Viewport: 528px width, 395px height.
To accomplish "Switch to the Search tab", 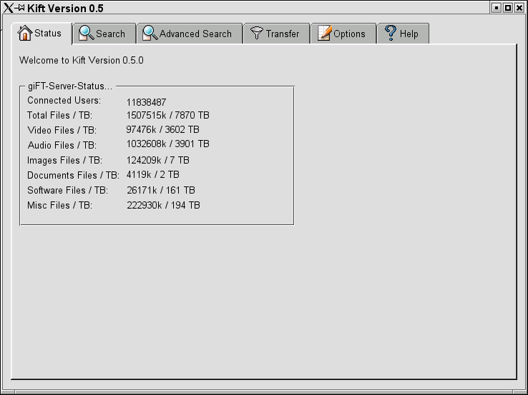I will tap(110, 34).
